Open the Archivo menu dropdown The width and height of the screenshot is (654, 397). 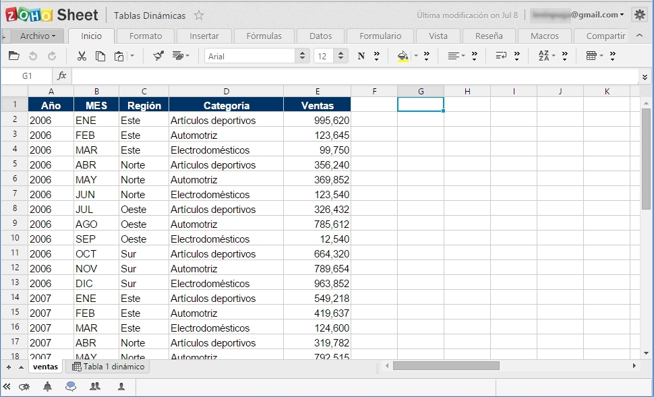[37, 35]
